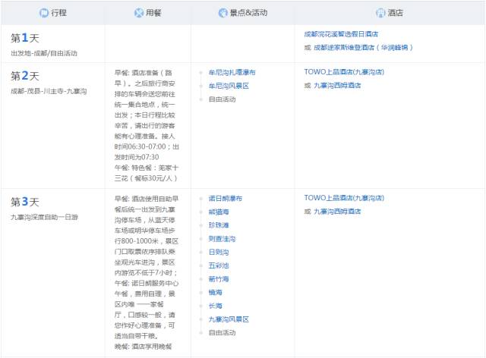Select the 第1天 day heading

coord(25,38)
